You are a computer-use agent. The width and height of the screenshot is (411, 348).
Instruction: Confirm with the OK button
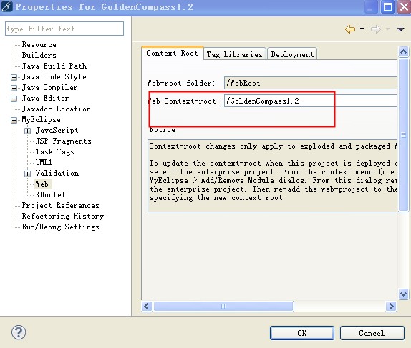(x=302, y=333)
